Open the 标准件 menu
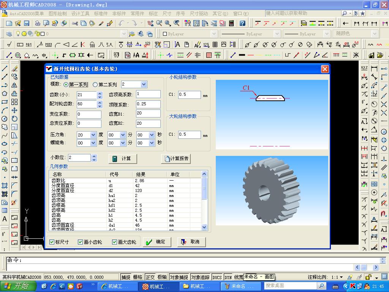The width and height of the screenshot is (389, 292). point(101,13)
